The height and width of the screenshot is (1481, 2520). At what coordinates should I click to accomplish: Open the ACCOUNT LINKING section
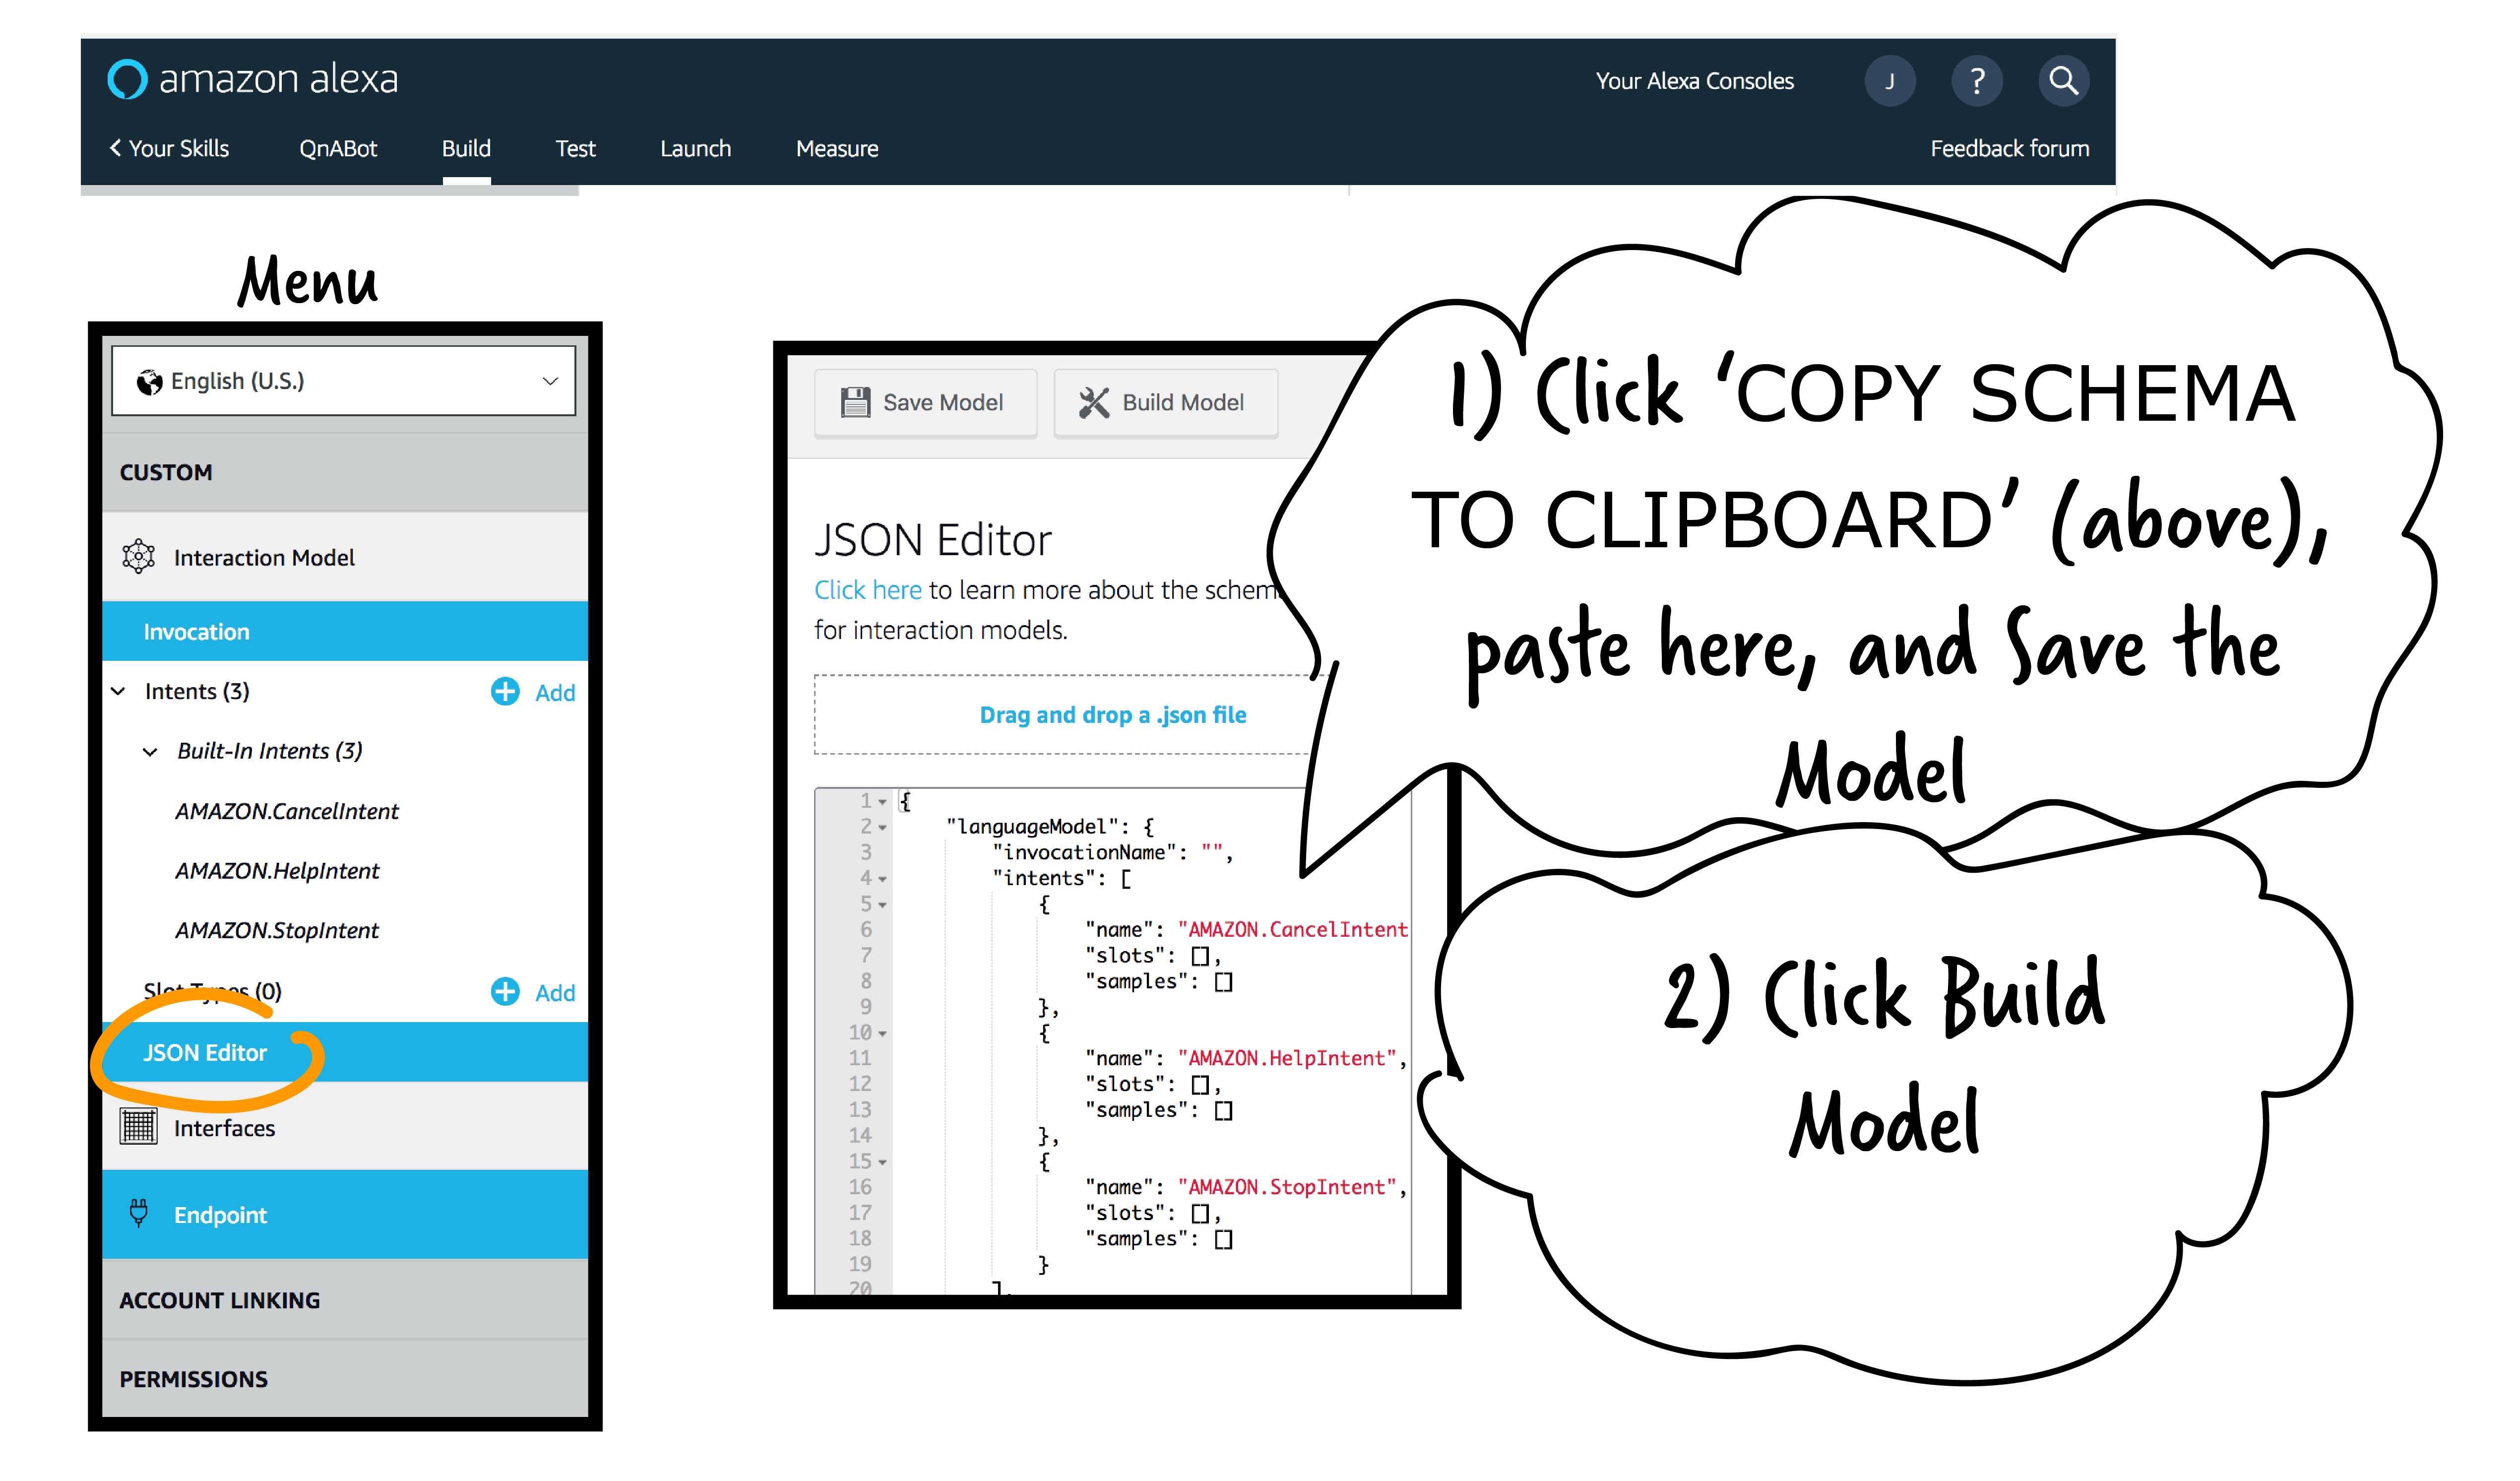coord(345,1299)
